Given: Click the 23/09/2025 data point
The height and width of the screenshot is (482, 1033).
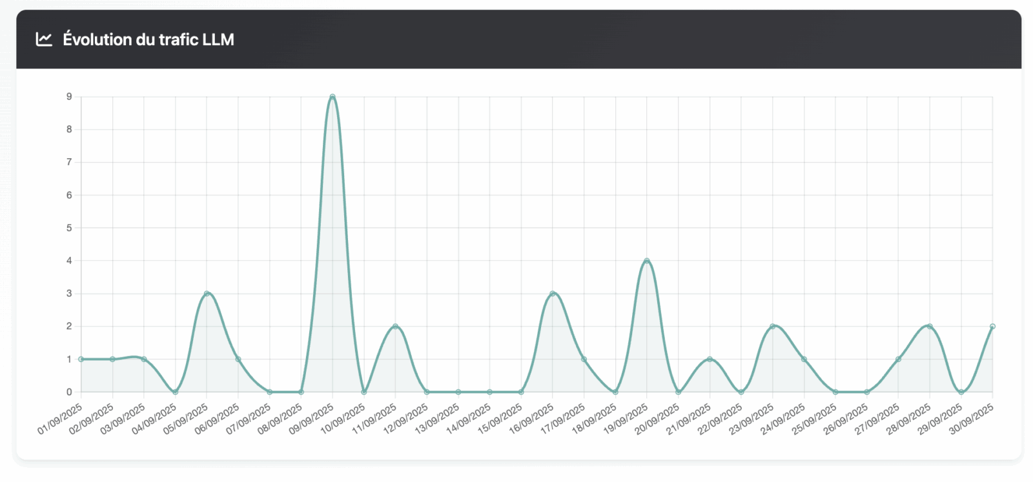Looking at the screenshot, I should click(772, 326).
